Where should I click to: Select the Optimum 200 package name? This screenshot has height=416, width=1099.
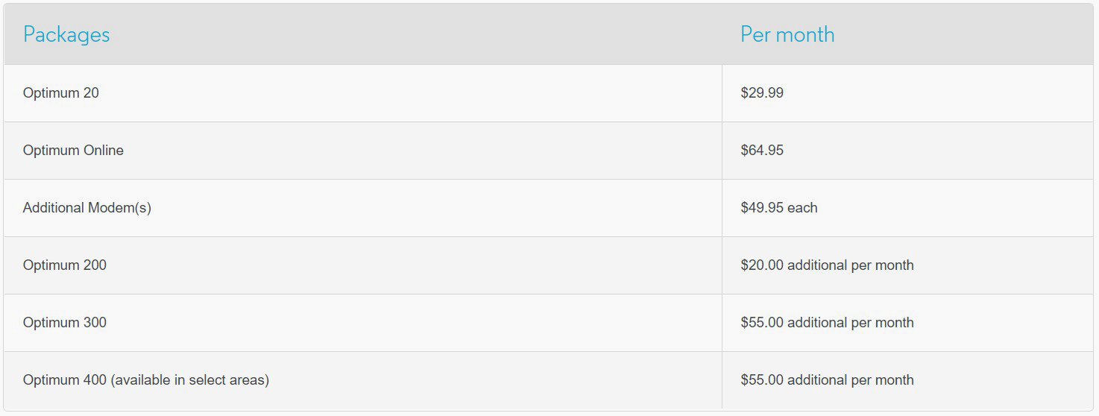click(65, 265)
